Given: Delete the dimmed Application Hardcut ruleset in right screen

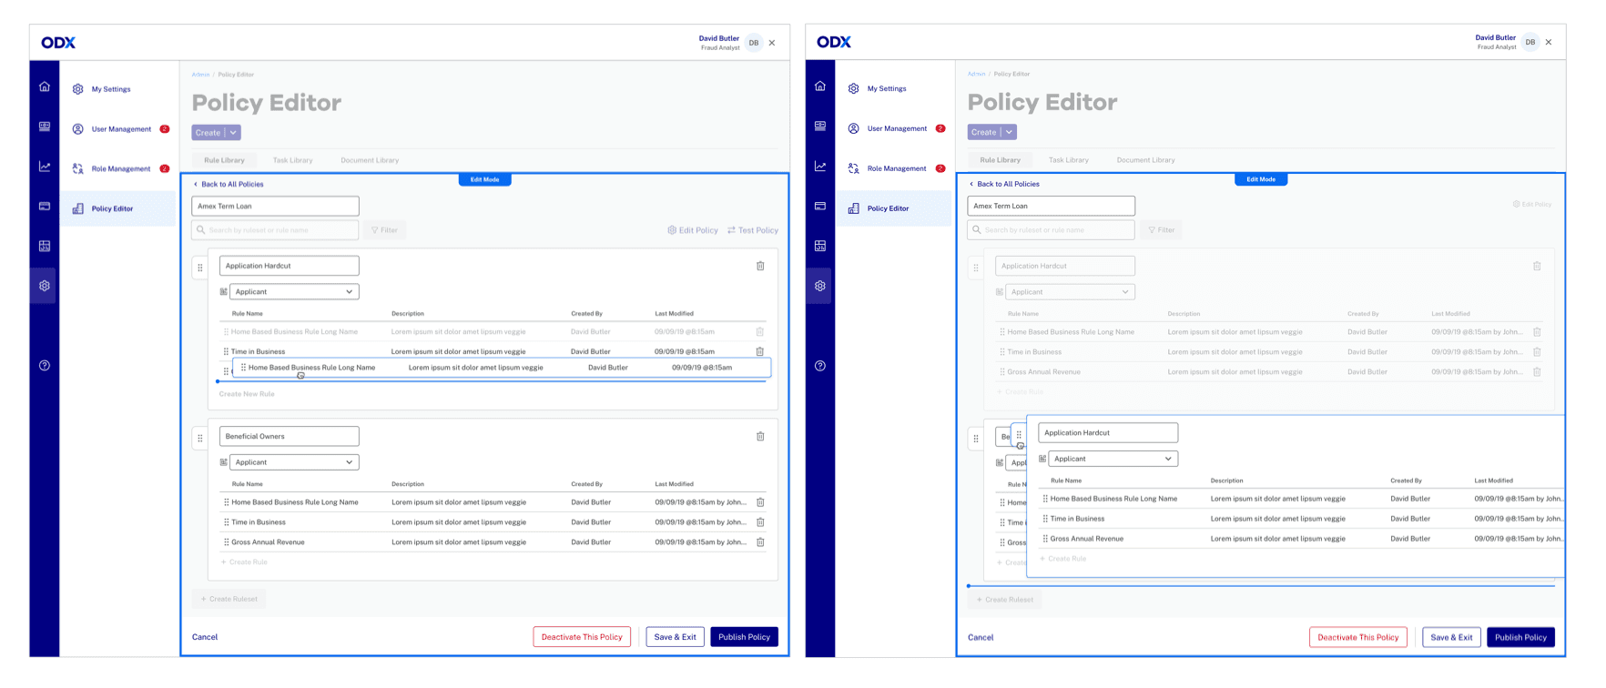Looking at the screenshot, I should pyautogui.click(x=1537, y=266).
